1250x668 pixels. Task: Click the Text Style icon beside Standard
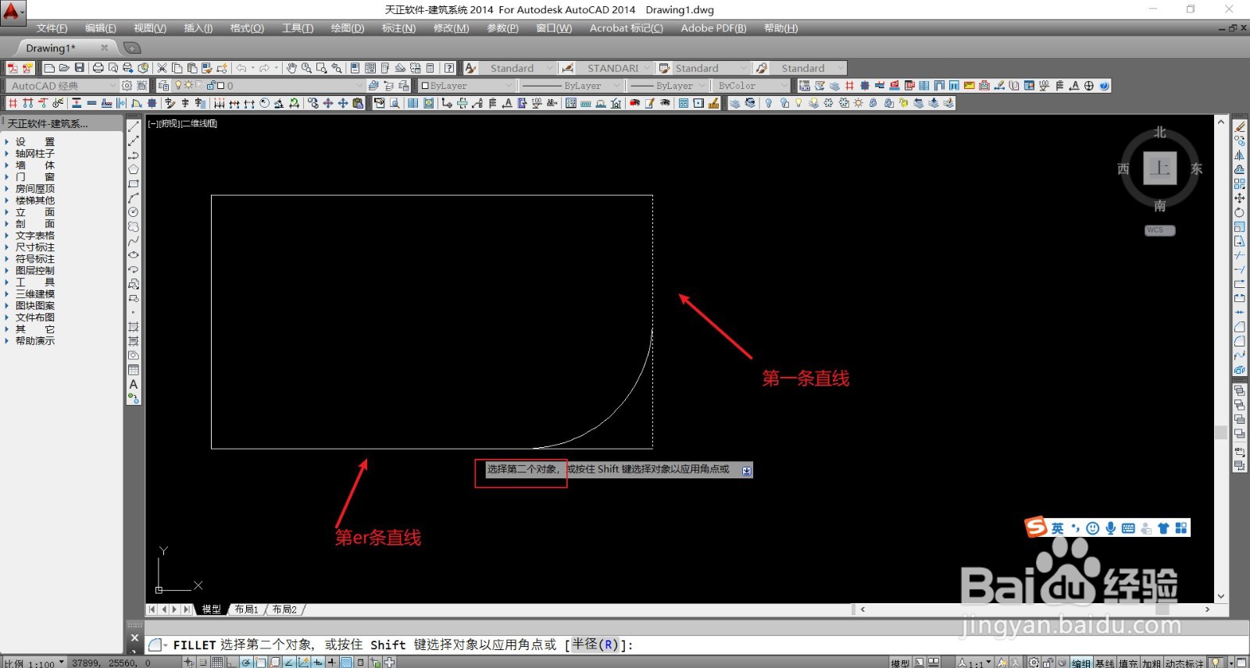[x=470, y=69]
